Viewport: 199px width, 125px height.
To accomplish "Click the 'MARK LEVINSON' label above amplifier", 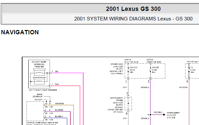I will tap(38, 95).
